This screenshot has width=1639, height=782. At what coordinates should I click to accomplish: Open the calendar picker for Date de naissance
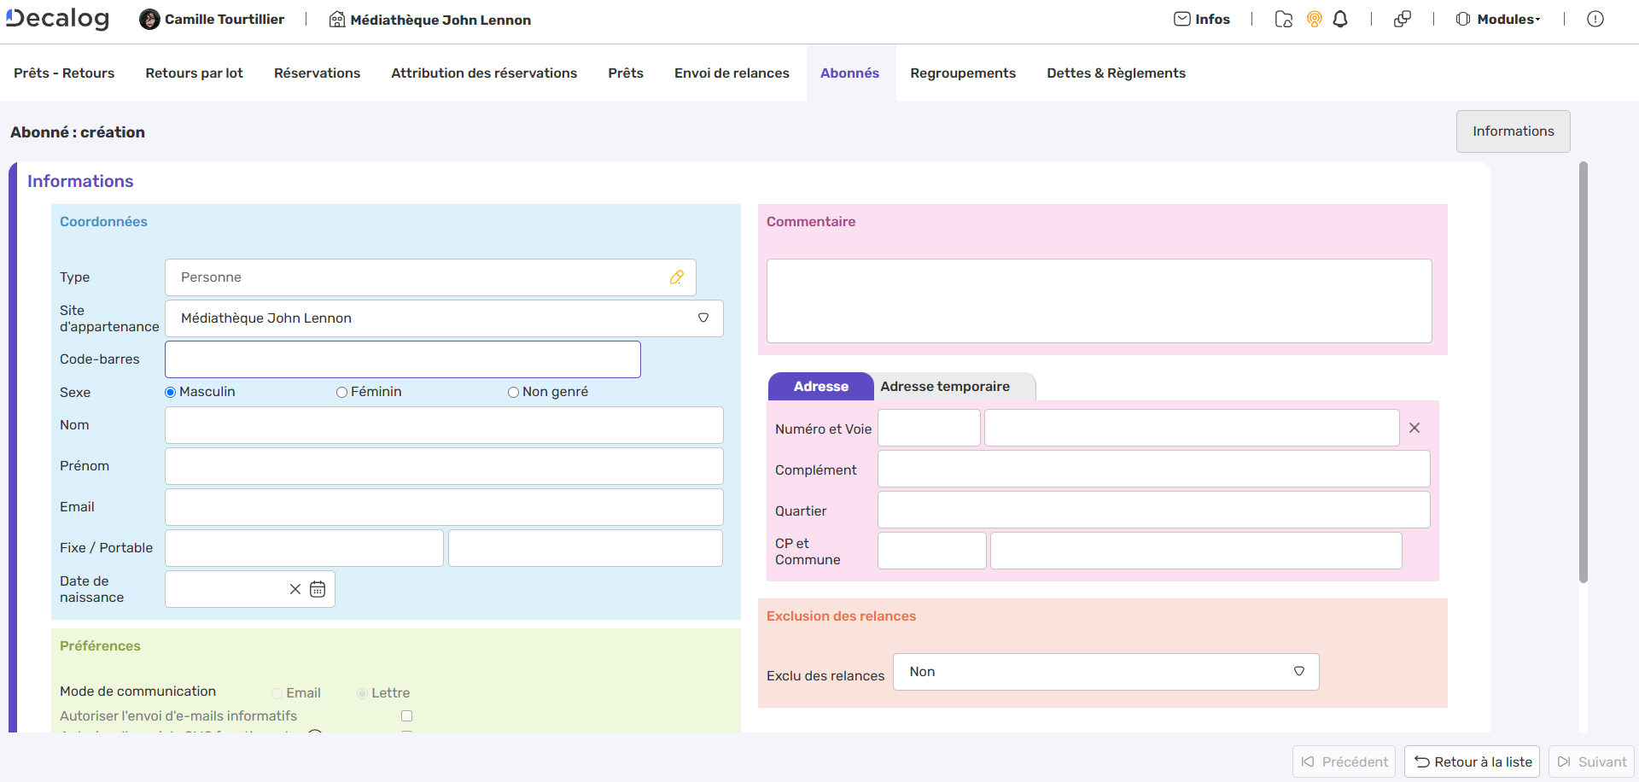pos(318,589)
